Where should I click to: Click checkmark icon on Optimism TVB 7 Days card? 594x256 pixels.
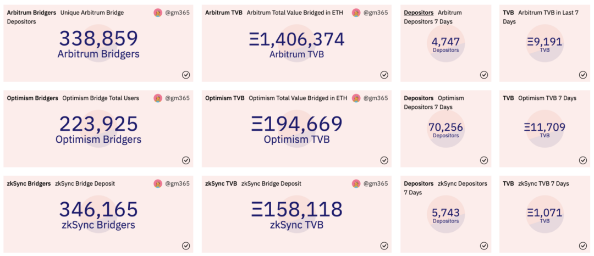tap(583, 160)
